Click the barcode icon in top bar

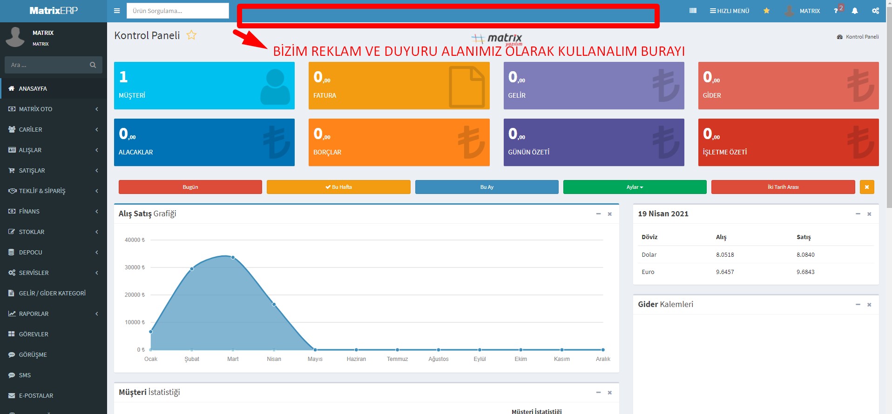tap(693, 11)
